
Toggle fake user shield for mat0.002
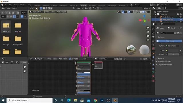tap(116, 59)
